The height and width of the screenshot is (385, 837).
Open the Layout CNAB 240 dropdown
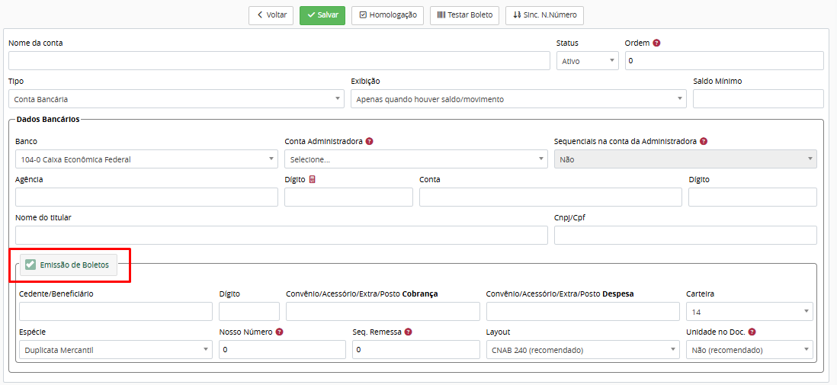click(582, 350)
